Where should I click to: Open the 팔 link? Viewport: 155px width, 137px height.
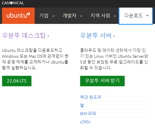point(82,105)
